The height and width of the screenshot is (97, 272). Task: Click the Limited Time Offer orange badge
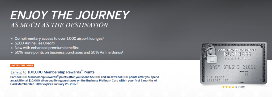pos(22,66)
